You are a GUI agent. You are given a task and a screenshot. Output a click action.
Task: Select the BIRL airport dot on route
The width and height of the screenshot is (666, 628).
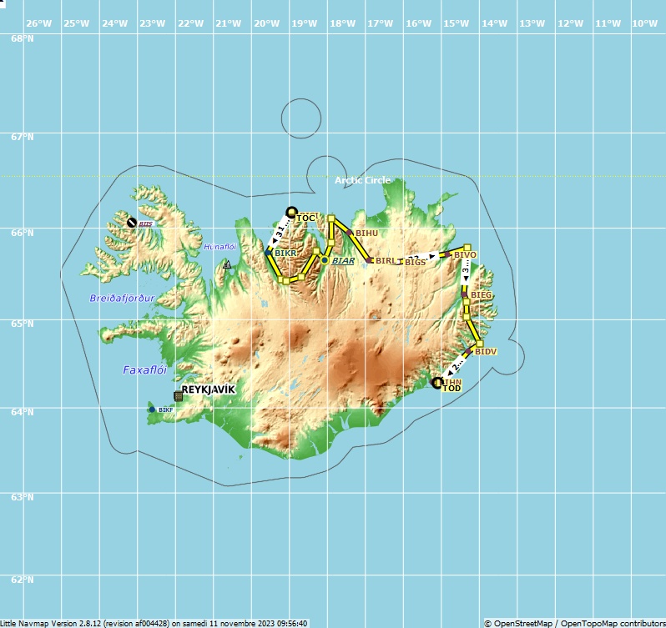[369, 260]
